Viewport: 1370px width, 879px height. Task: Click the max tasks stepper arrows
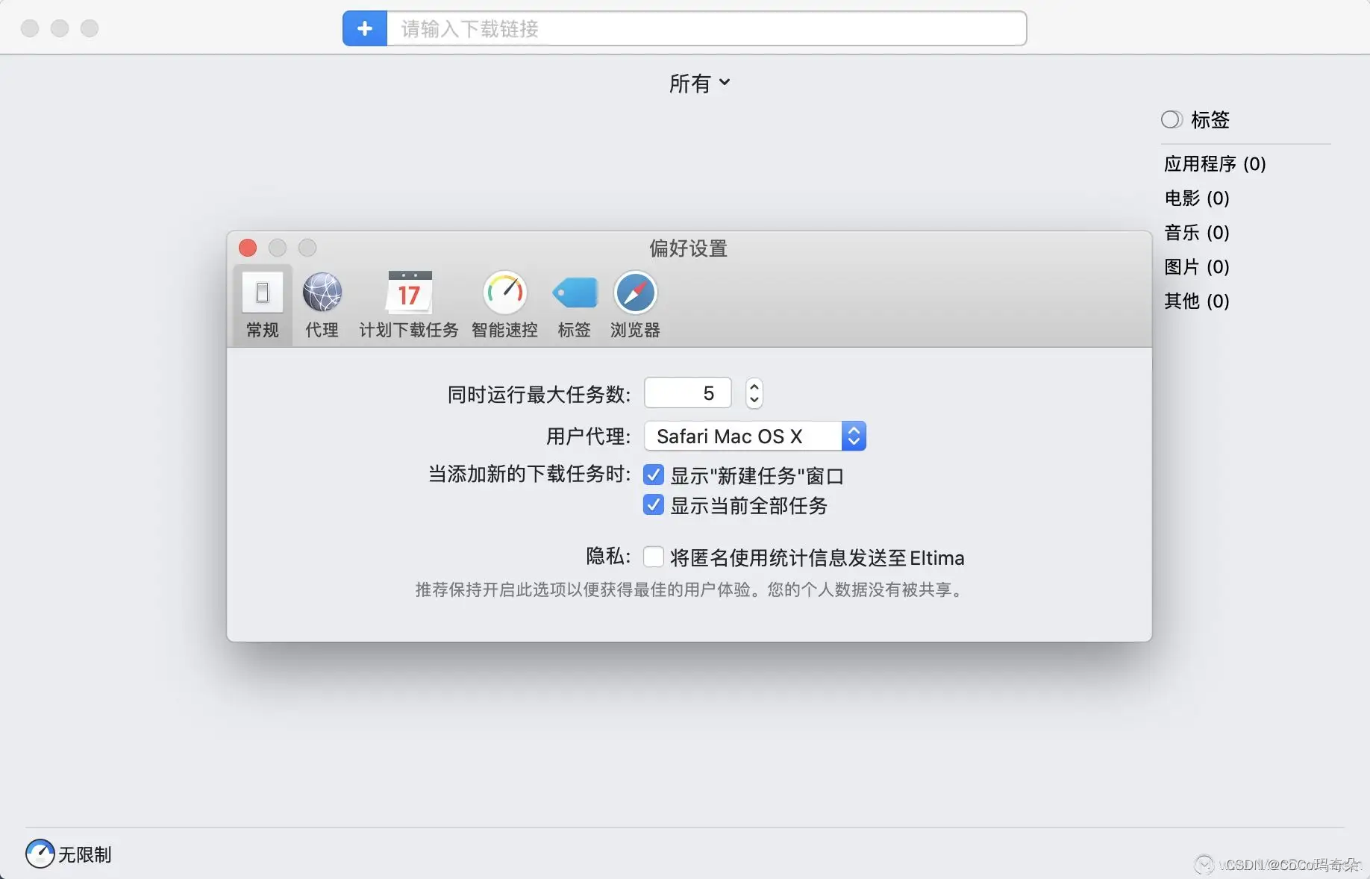click(x=754, y=393)
